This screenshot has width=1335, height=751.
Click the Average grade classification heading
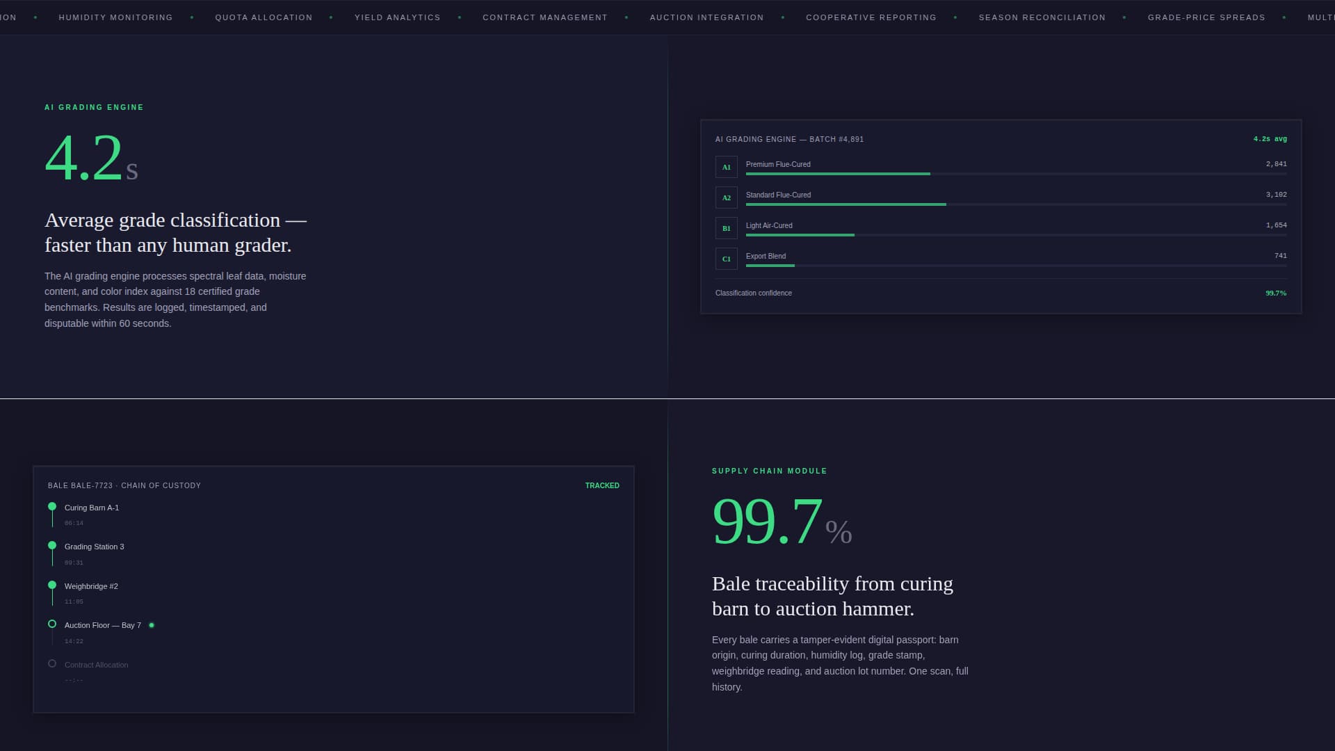point(175,232)
